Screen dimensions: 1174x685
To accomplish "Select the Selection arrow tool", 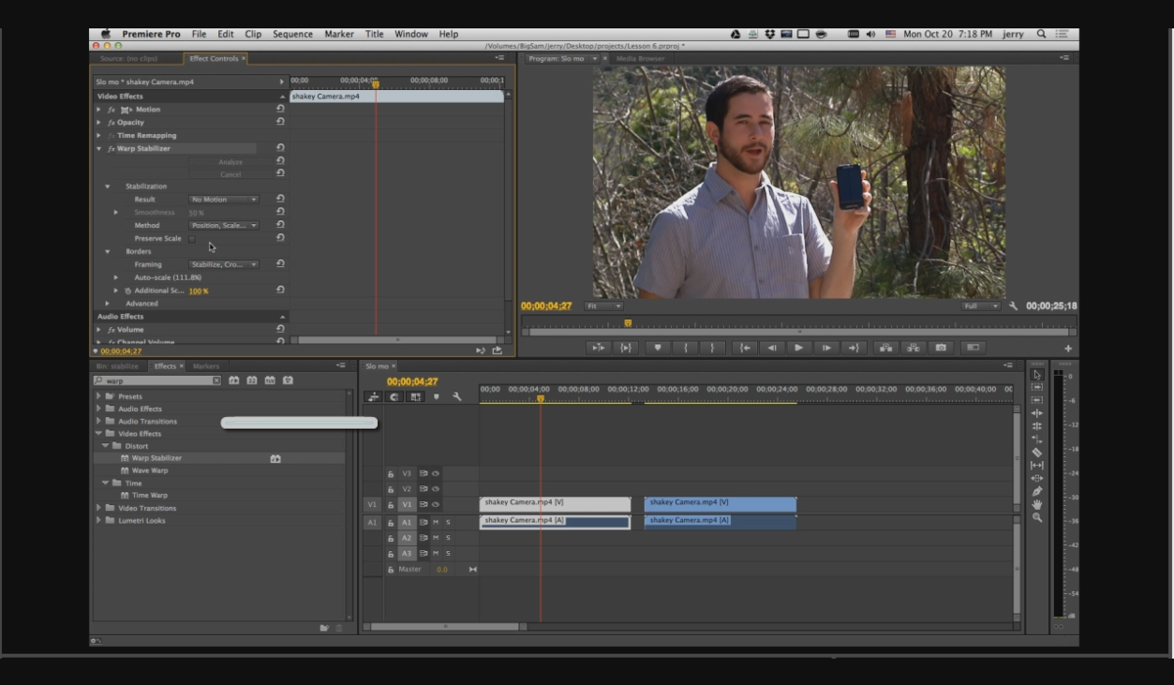I will coord(1037,374).
